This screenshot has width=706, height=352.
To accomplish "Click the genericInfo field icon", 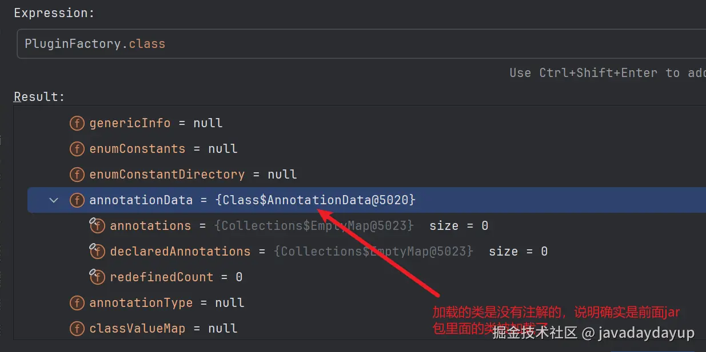I will click(x=77, y=123).
